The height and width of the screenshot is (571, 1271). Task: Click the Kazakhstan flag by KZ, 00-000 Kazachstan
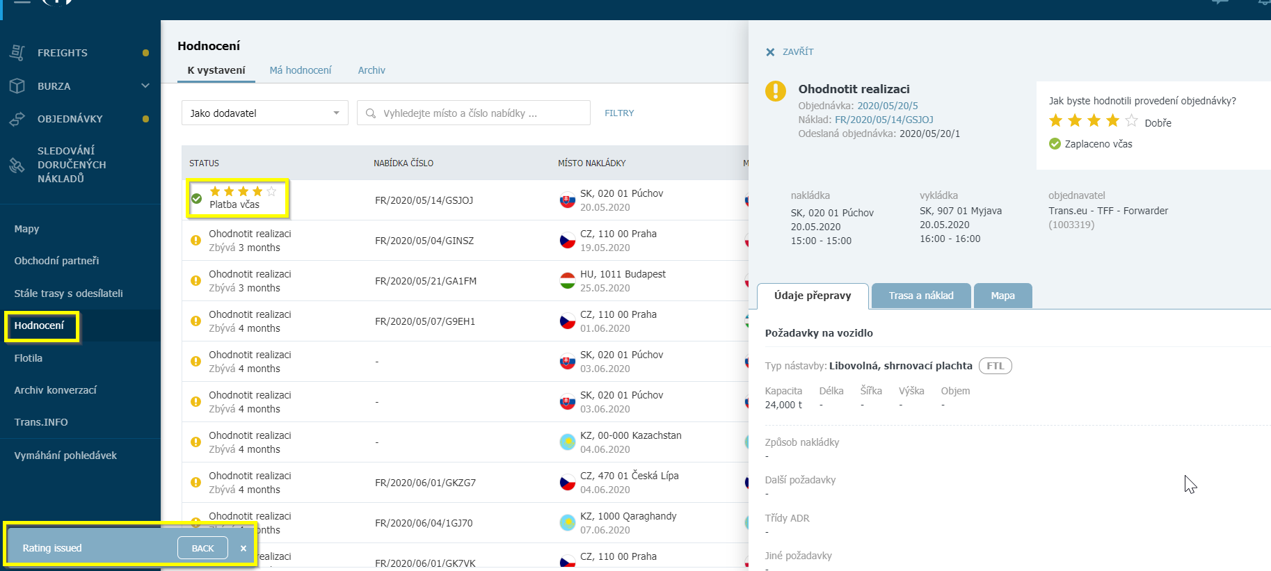click(x=568, y=442)
